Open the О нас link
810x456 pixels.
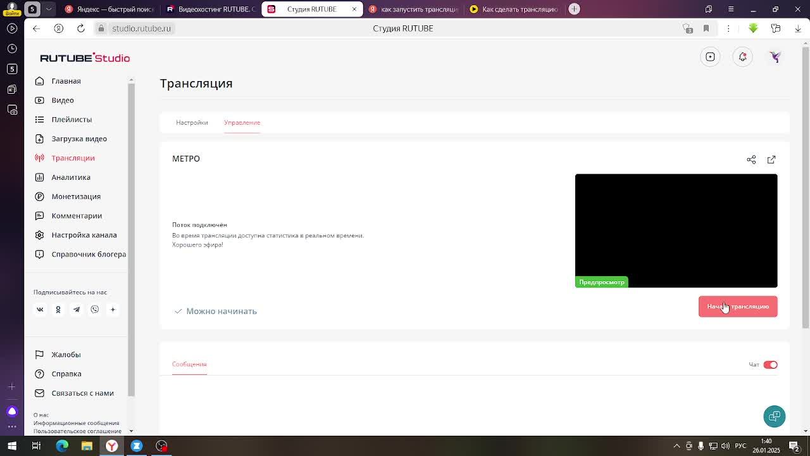pos(41,415)
